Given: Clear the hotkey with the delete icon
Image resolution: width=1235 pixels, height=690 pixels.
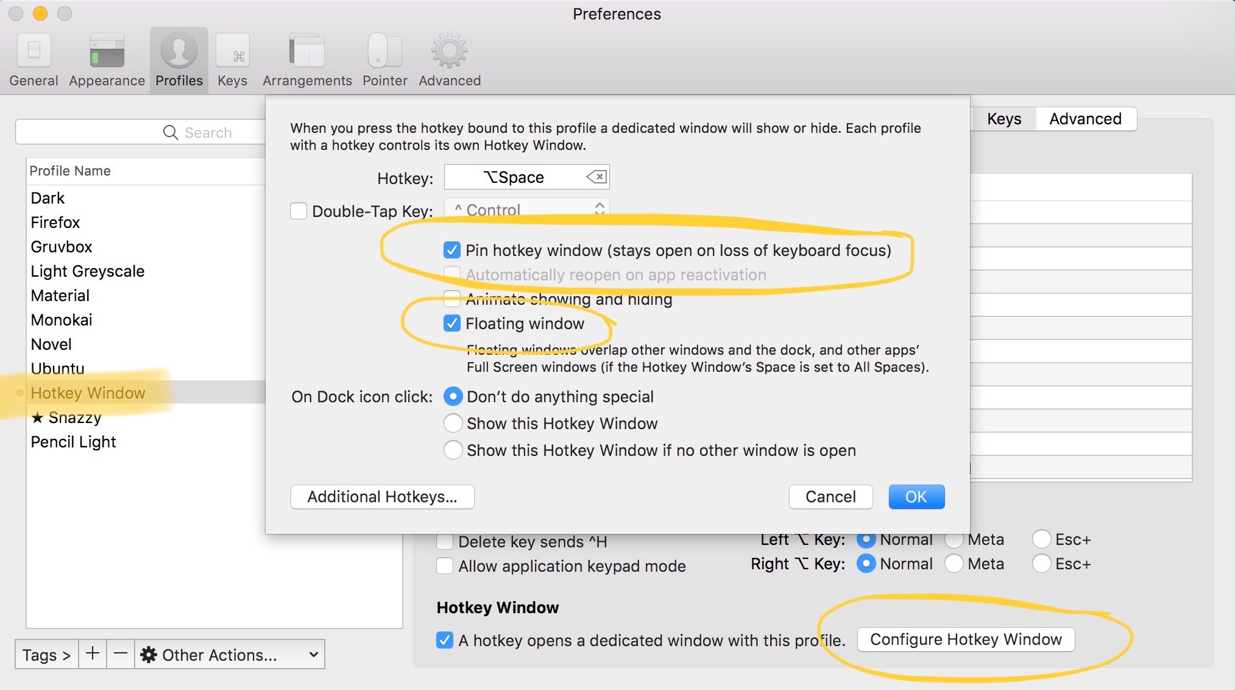Looking at the screenshot, I should 596,177.
